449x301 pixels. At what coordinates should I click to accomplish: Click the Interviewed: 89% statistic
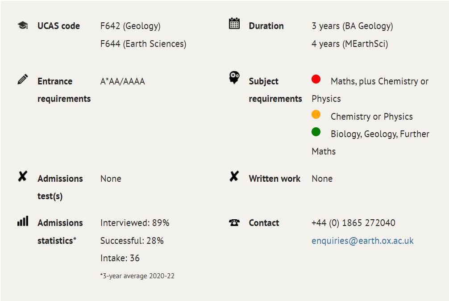[x=135, y=223]
